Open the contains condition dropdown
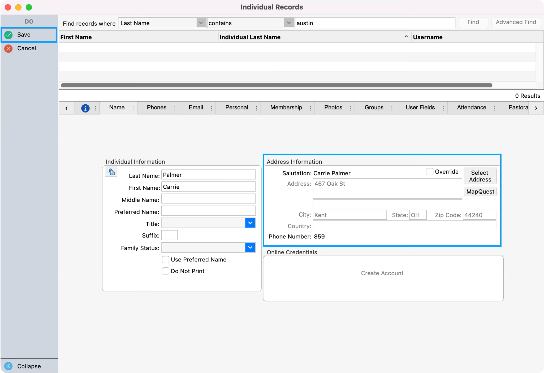The height and width of the screenshot is (373, 544). pyautogui.click(x=289, y=23)
